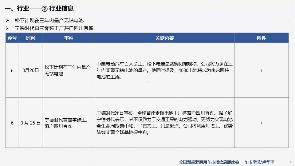The width and height of the screenshot is (295, 166).
Task: Click the bullet text '宁德时代首座零碳工厂落户四川宜宾'
Action: click(x=54, y=28)
